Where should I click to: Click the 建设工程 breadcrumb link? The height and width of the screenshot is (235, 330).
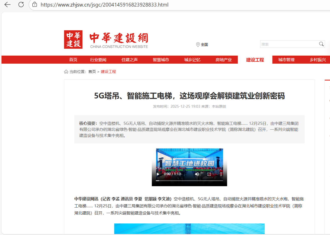(108, 72)
